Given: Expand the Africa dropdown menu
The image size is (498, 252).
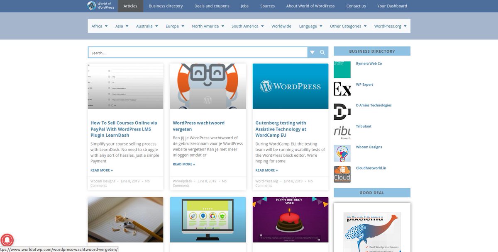Looking at the screenshot, I should pyautogui.click(x=100, y=26).
